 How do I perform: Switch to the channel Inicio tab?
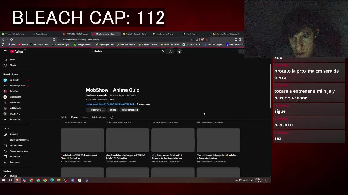[x=64, y=118]
